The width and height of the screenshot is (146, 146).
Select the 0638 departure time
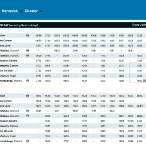click(39, 36)
